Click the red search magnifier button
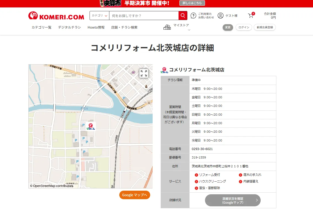The image size is (313, 211). (x=183, y=16)
